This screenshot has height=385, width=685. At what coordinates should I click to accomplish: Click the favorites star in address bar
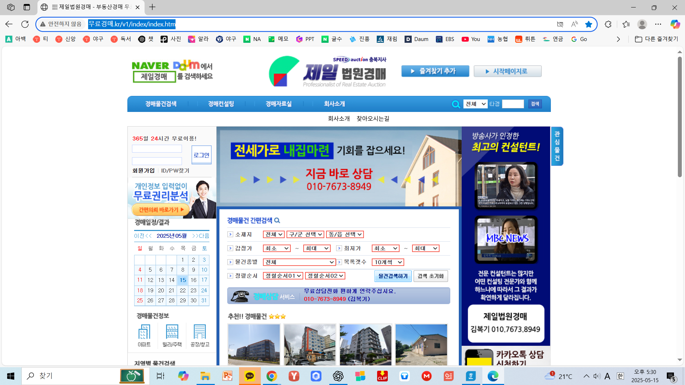click(589, 24)
